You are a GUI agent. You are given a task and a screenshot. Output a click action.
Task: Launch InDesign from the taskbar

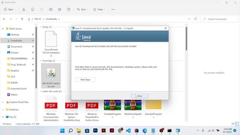pos(112,130)
